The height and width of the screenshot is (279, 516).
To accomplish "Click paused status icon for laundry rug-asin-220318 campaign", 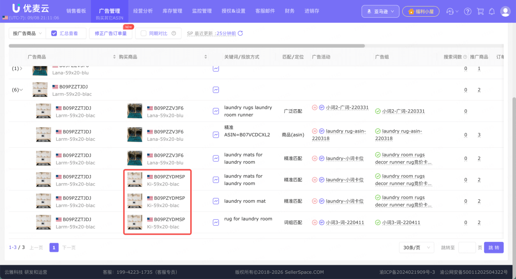I will click(x=314, y=131).
